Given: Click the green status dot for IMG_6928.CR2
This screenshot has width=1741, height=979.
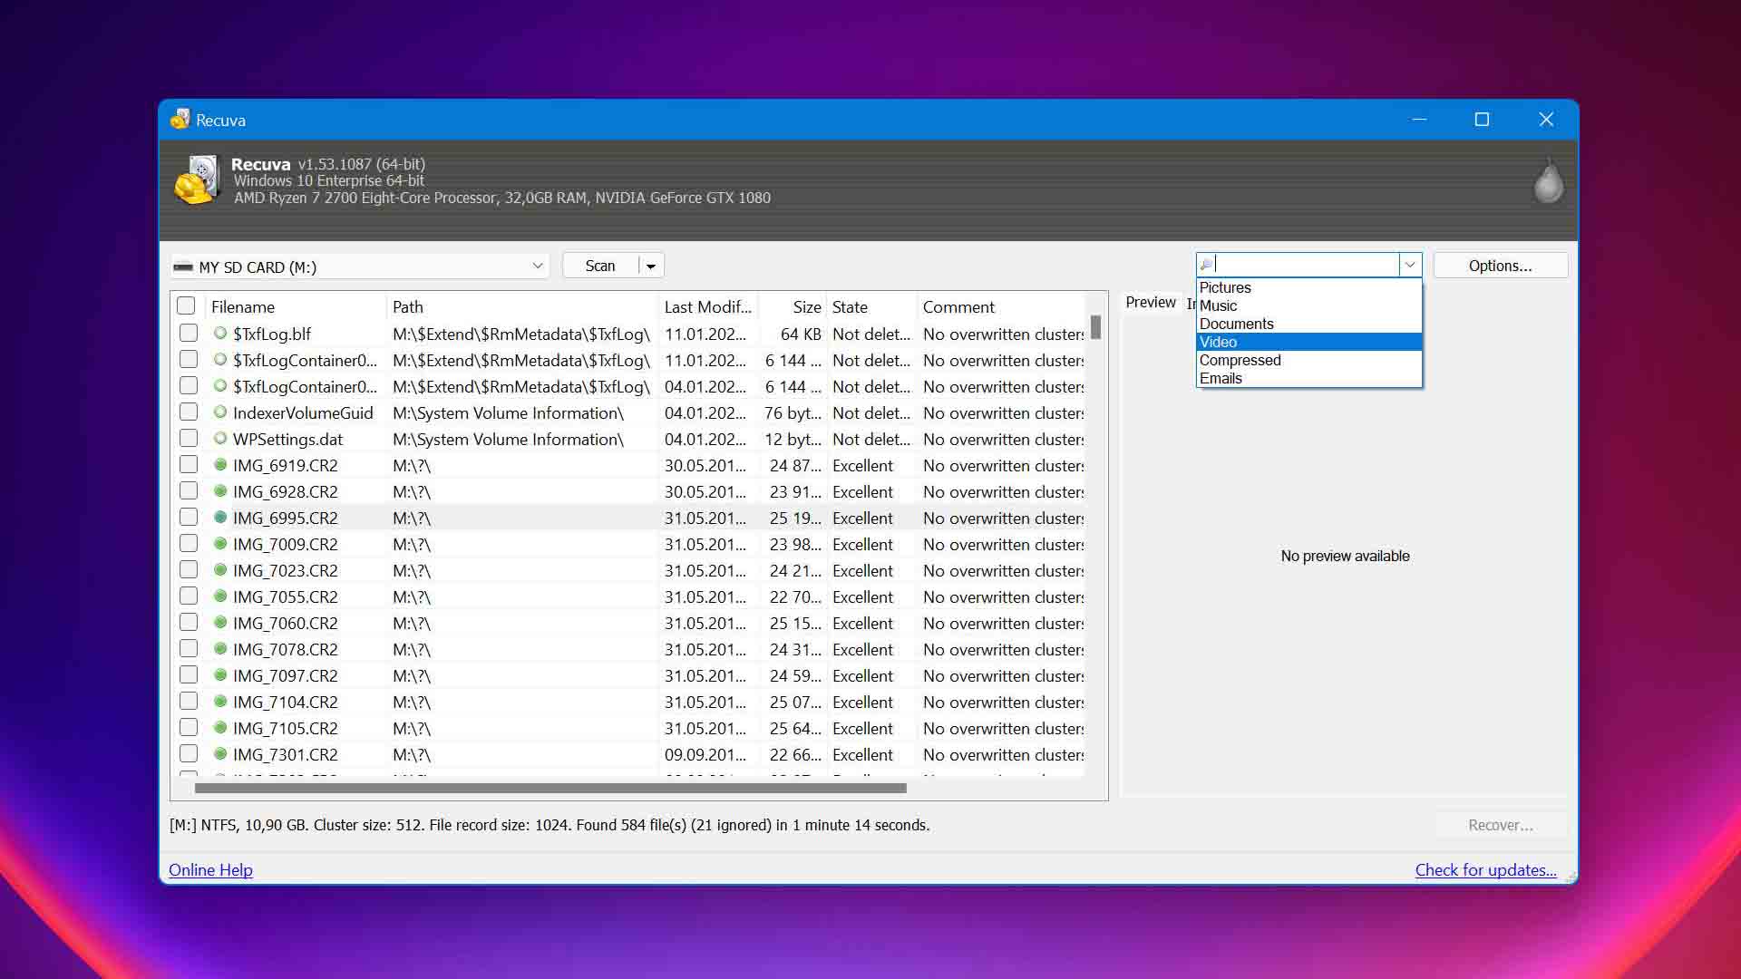Looking at the screenshot, I should 219,491.
